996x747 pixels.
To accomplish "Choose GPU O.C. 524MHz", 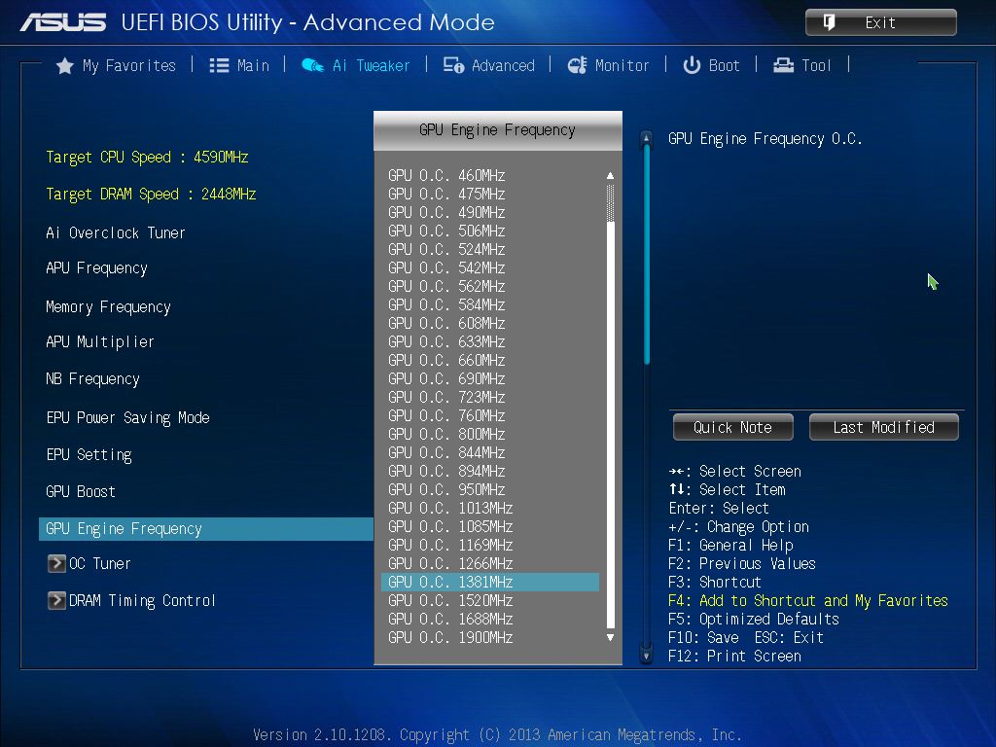I will pyautogui.click(x=446, y=249).
